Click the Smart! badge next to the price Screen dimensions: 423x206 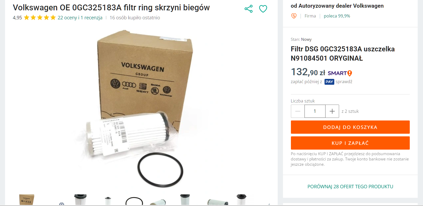[x=340, y=73]
